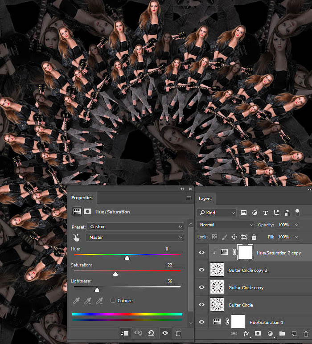Viewport: 312px width, 344px height.
Task: Open the layer styles fx menu
Action: pyautogui.click(x=246, y=334)
